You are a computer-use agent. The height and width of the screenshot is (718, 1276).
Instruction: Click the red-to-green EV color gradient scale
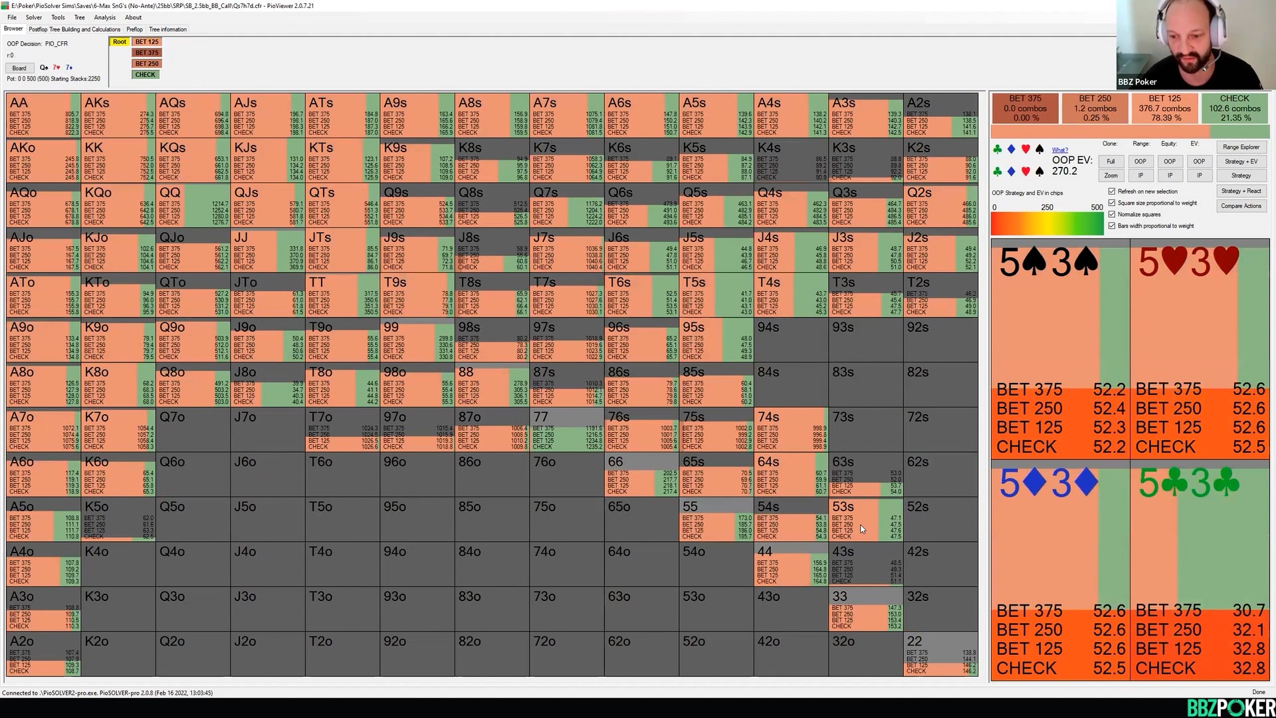(1047, 223)
